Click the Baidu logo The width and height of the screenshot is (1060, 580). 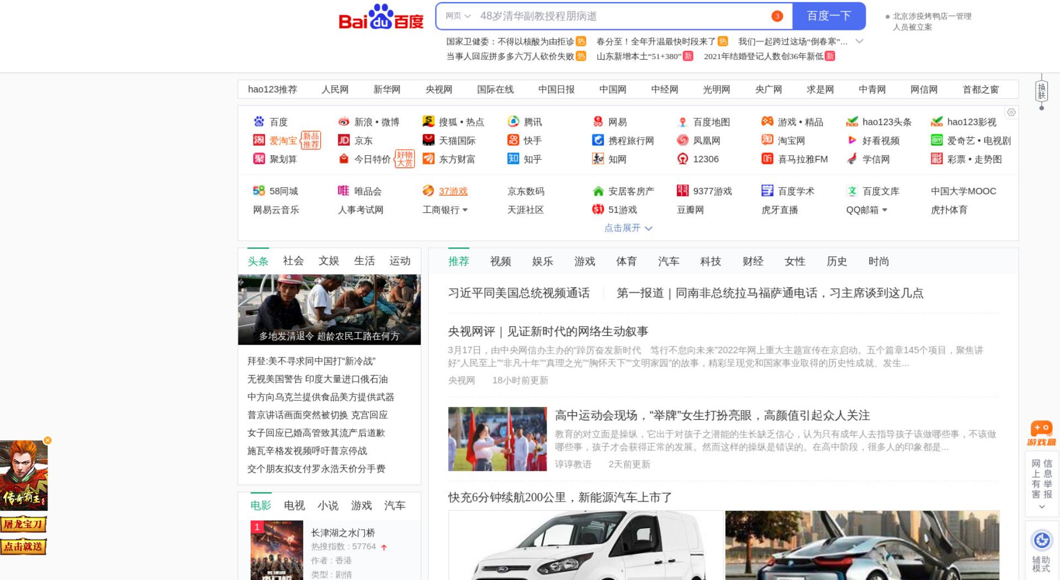pos(381,17)
